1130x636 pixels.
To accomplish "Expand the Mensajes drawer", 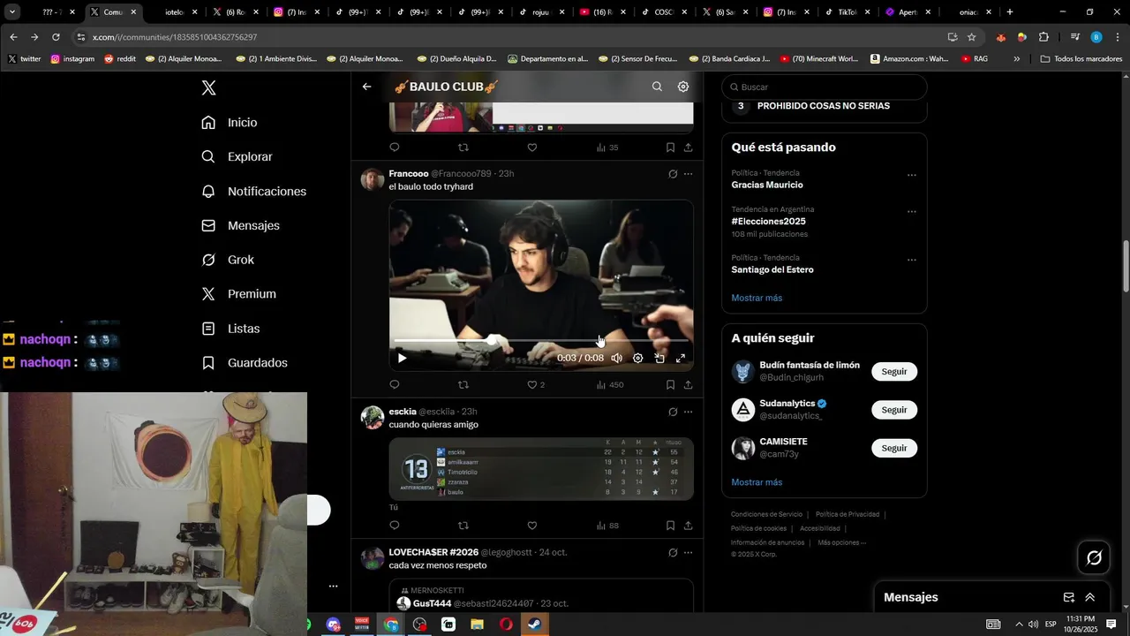I will coord(1090,598).
